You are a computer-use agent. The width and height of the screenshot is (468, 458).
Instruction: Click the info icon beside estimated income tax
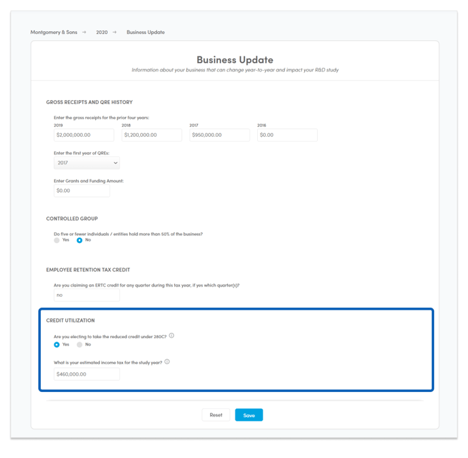[167, 361]
